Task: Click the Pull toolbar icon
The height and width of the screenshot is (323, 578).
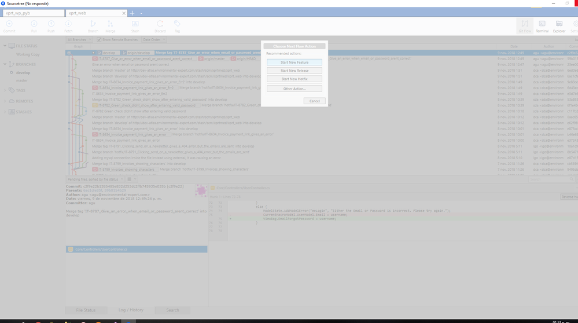Action: tap(34, 26)
